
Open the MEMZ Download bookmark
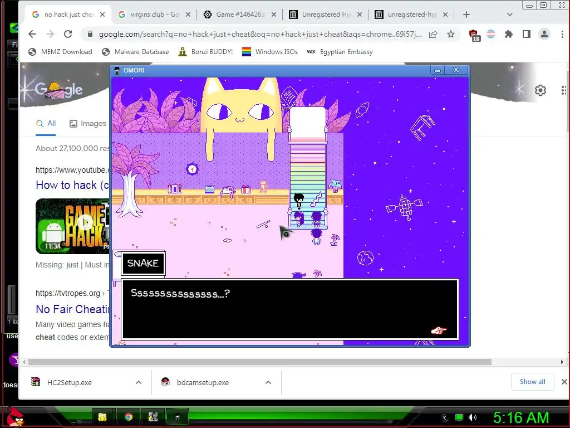click(x=60, y=52)
